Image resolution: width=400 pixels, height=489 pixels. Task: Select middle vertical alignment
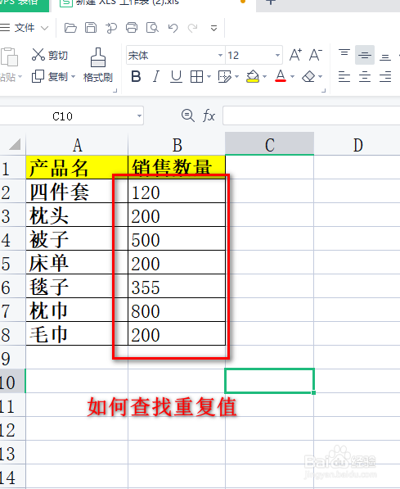pyautogui.click(x=365, y=55)
